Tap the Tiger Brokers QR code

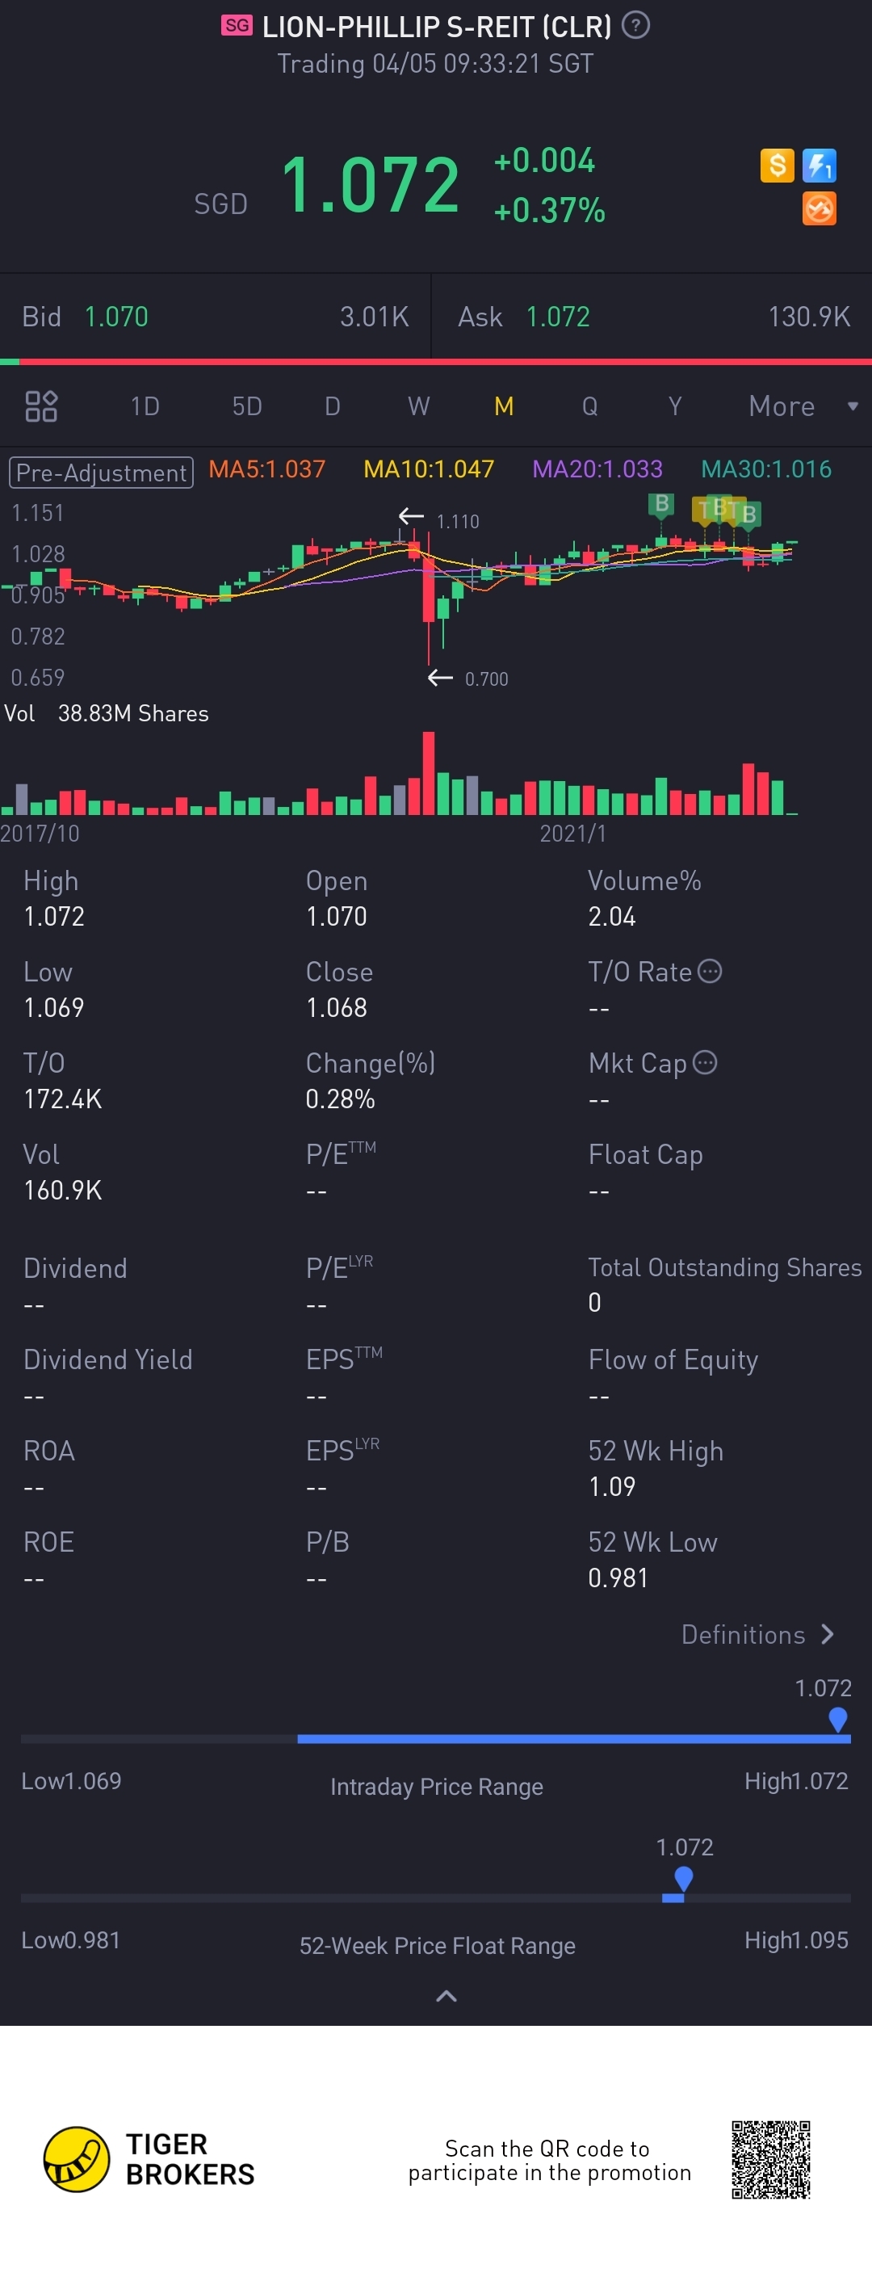tap(770, 2160)
